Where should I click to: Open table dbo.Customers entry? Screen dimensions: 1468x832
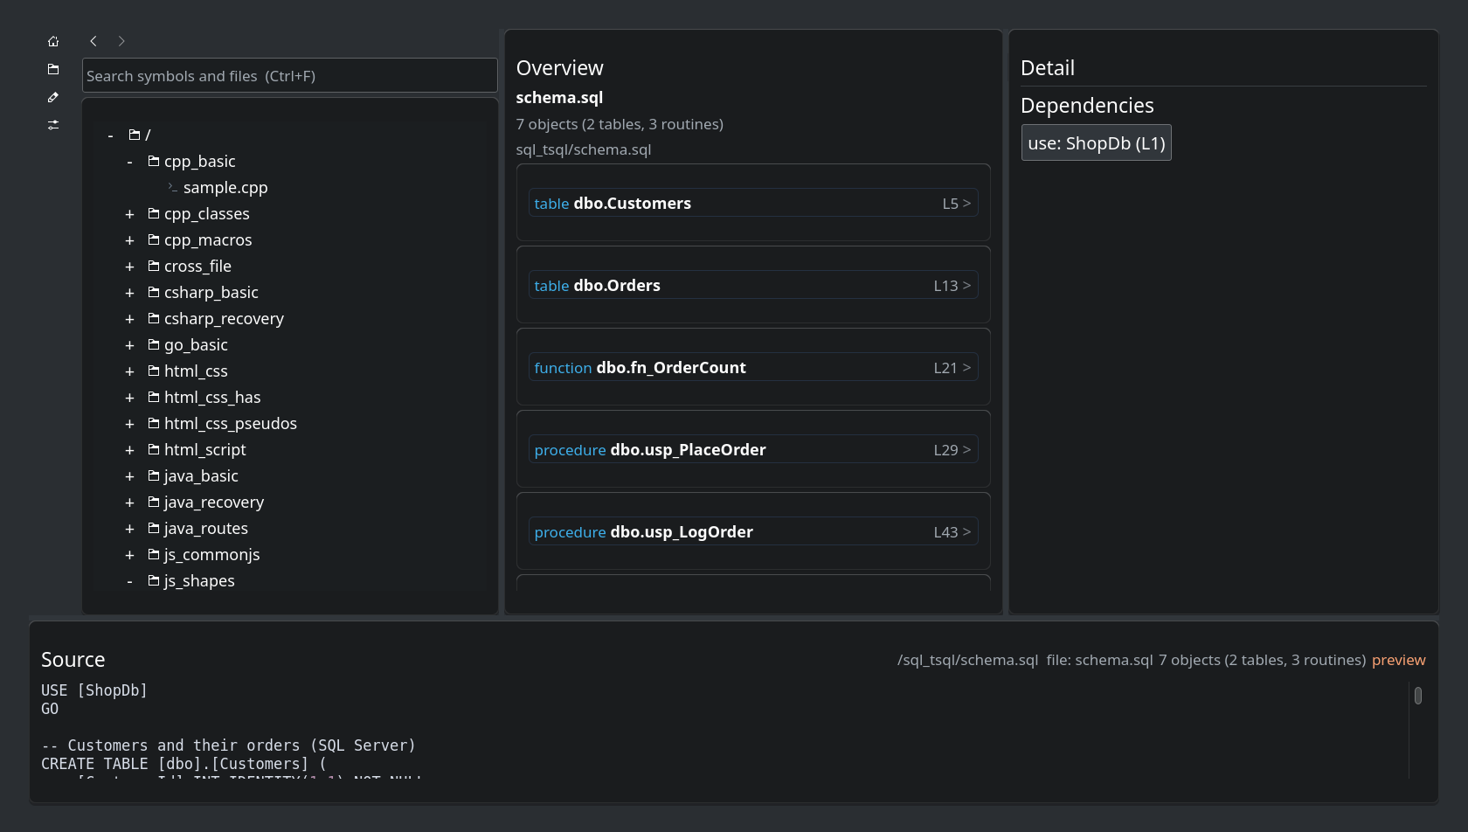pyautogui.click(x=753, y=203)
